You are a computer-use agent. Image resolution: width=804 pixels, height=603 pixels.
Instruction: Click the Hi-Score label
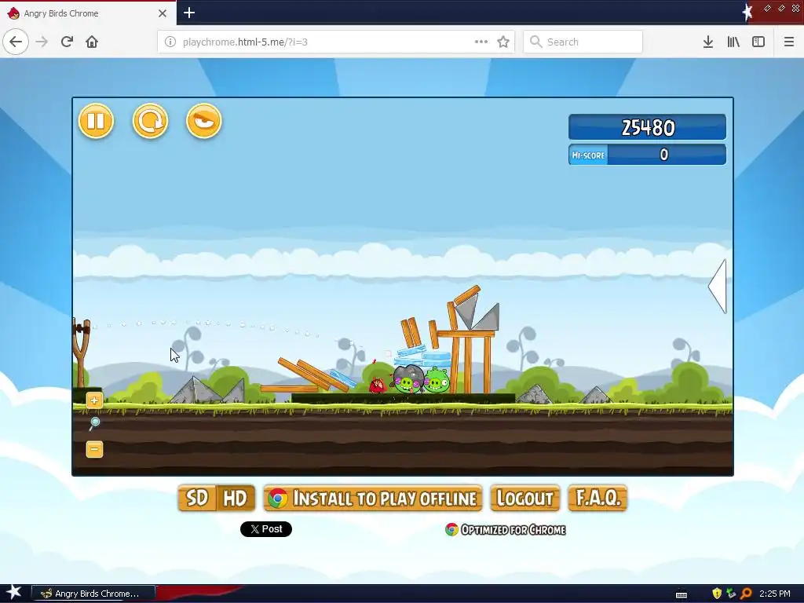(588, 155)
